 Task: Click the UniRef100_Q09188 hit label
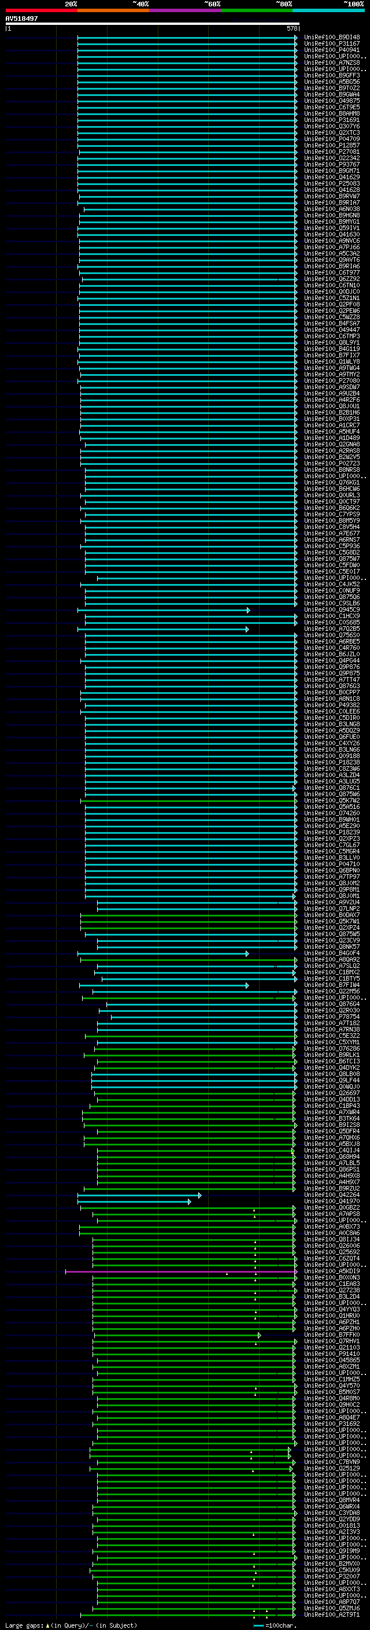point(331,756)
